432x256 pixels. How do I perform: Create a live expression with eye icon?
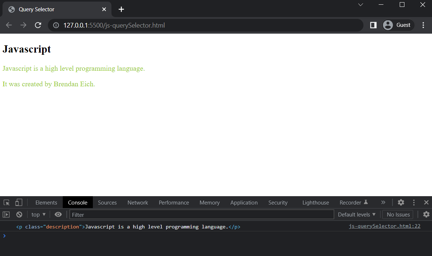58,214
